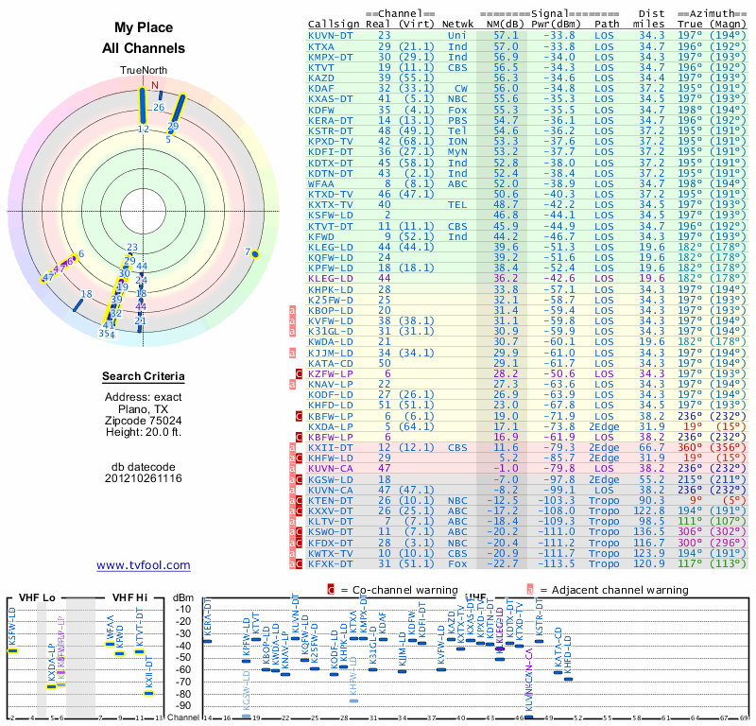This screenshot has height=726, width=756.
Task: Click the KXAS-DT callsign row
Action: (527, 99)
